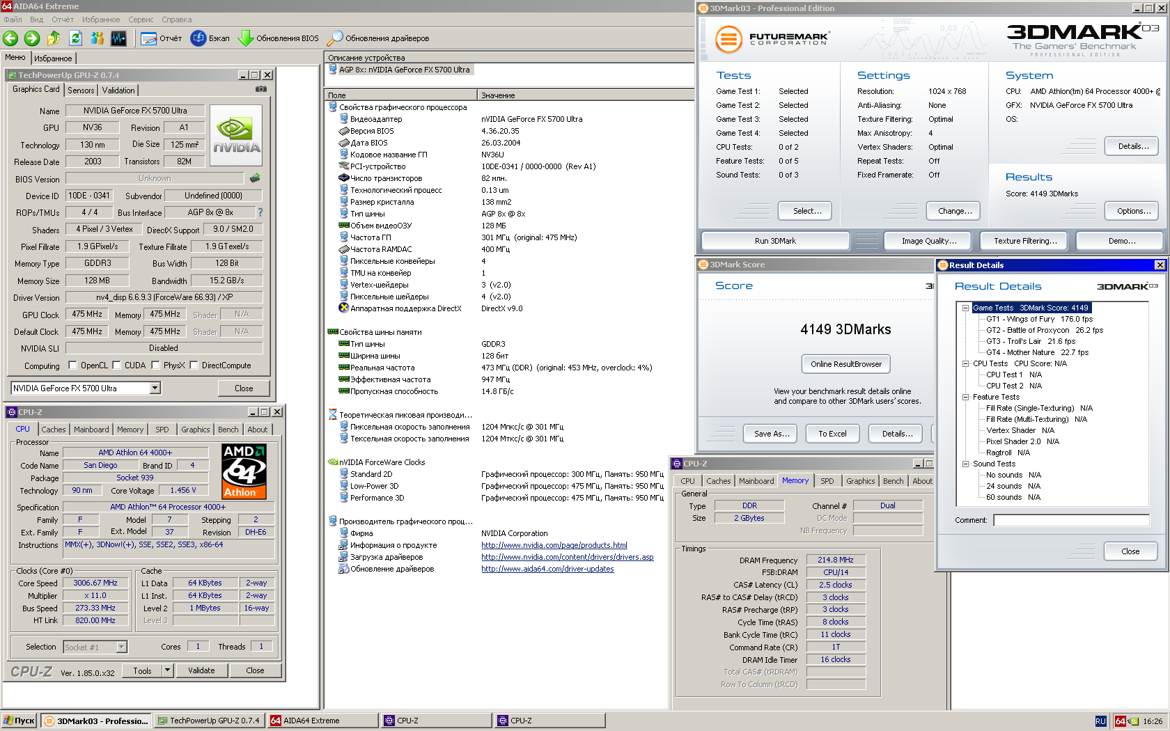Click the Russian language indicator in the tray

pos(1100,721)
